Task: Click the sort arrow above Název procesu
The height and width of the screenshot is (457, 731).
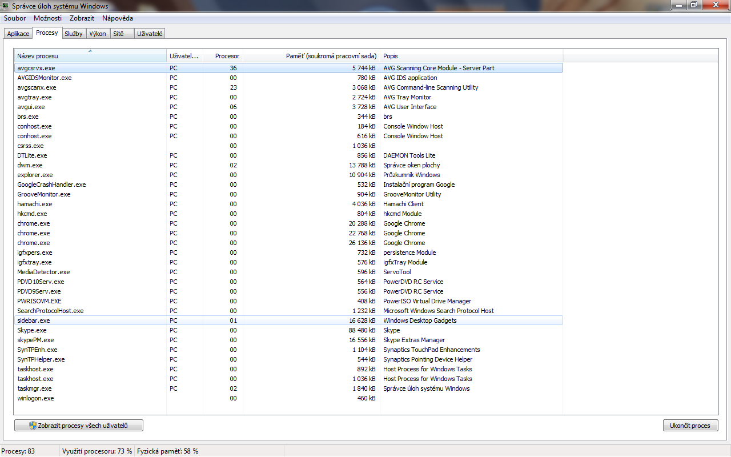Action: tap(90, 51)
